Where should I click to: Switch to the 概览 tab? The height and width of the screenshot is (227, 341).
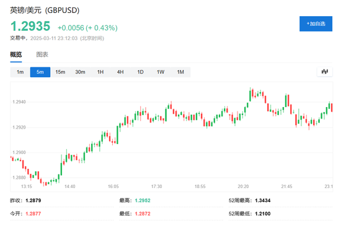pyautogui.click(x=16, y=54)
